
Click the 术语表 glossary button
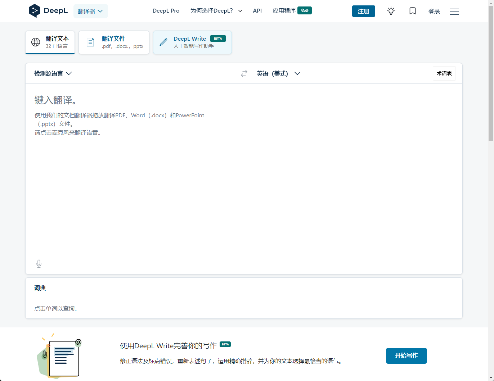(x=444, y=73)
